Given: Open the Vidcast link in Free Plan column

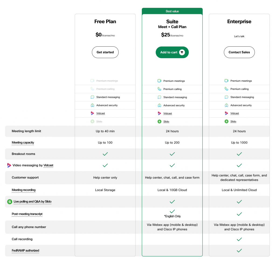Looking at the screenshot, I should tap(100, 113).
